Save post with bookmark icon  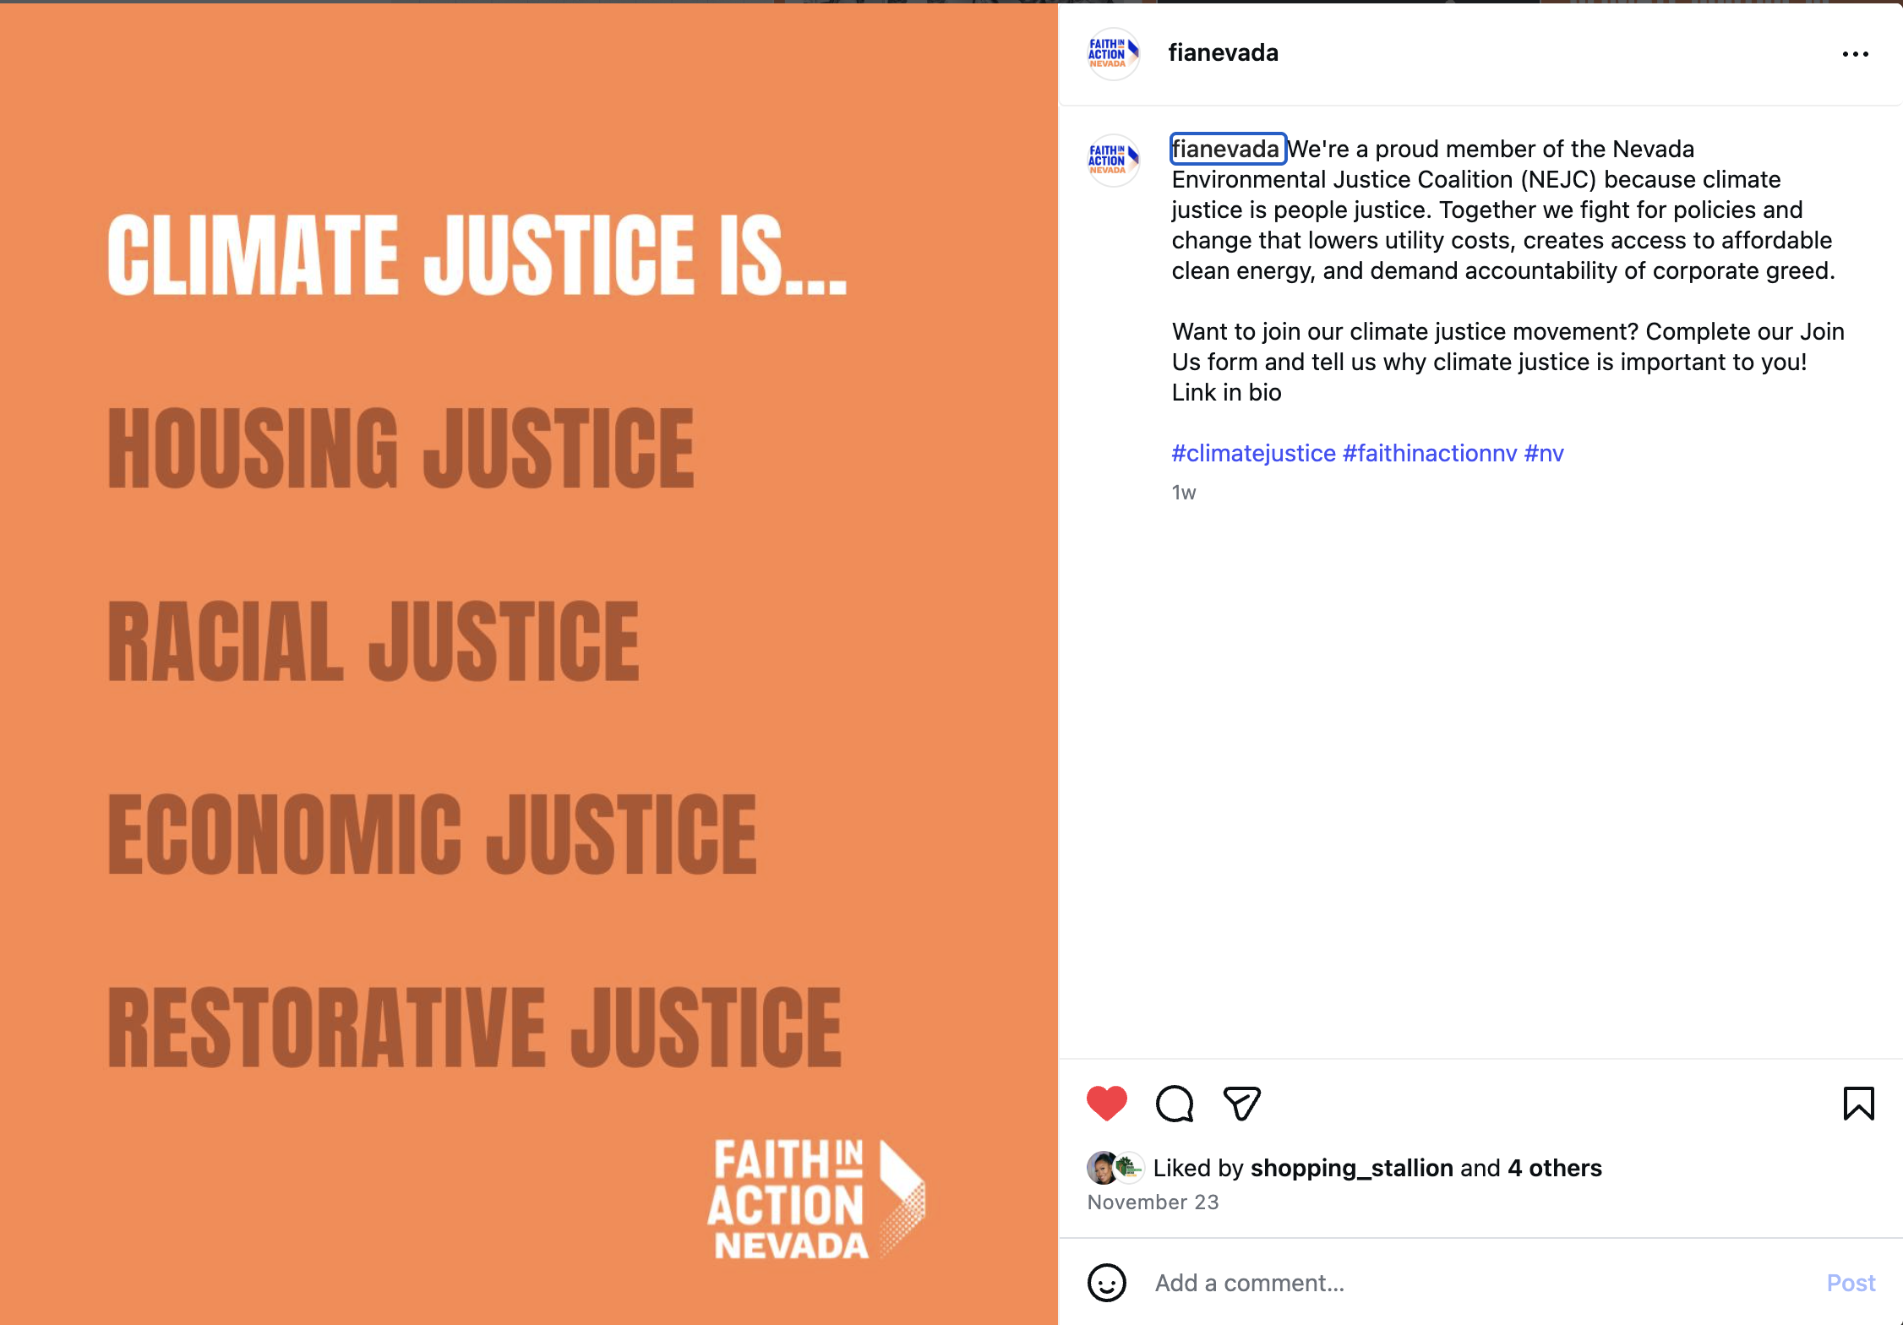coord(1858,1104)
